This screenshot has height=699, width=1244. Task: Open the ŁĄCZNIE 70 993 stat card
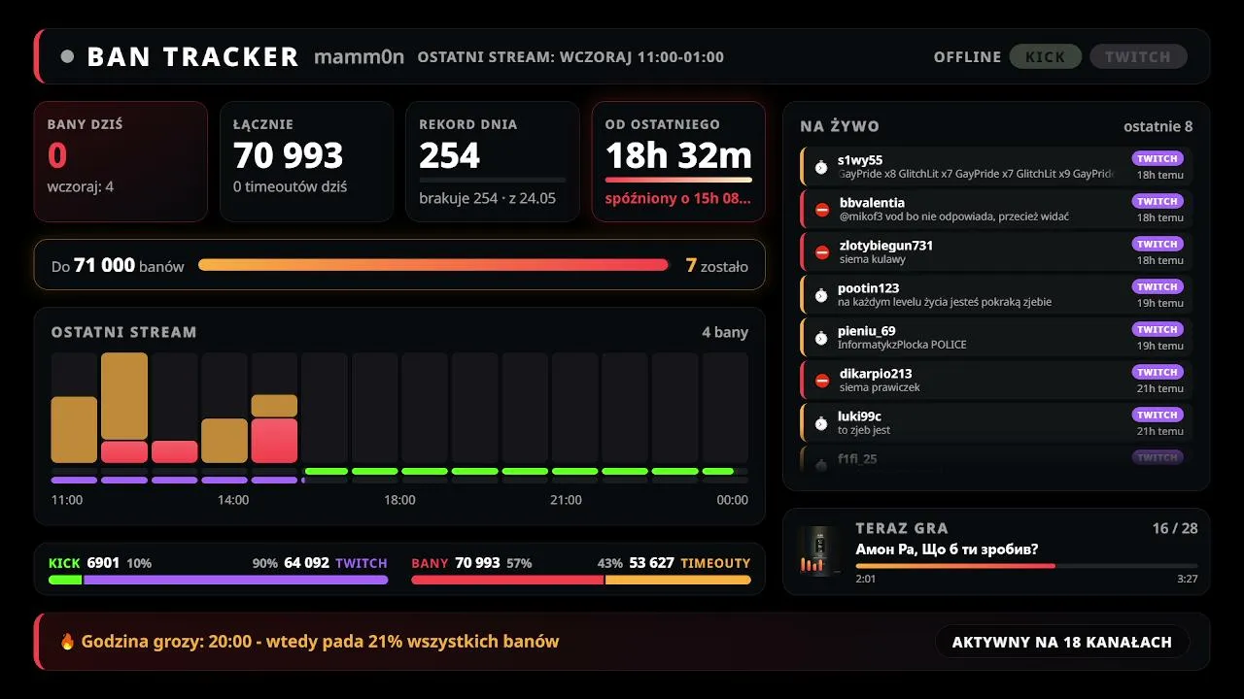(x=306, y=161)
